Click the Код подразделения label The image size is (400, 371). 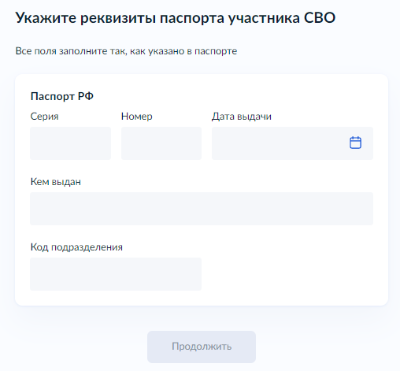pyautogui.click(x=76, y=247)
